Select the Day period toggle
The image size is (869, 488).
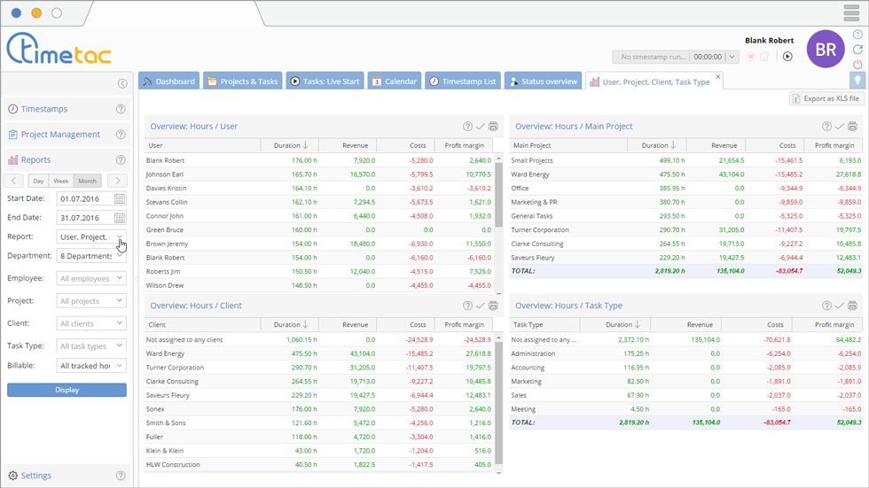38,181
